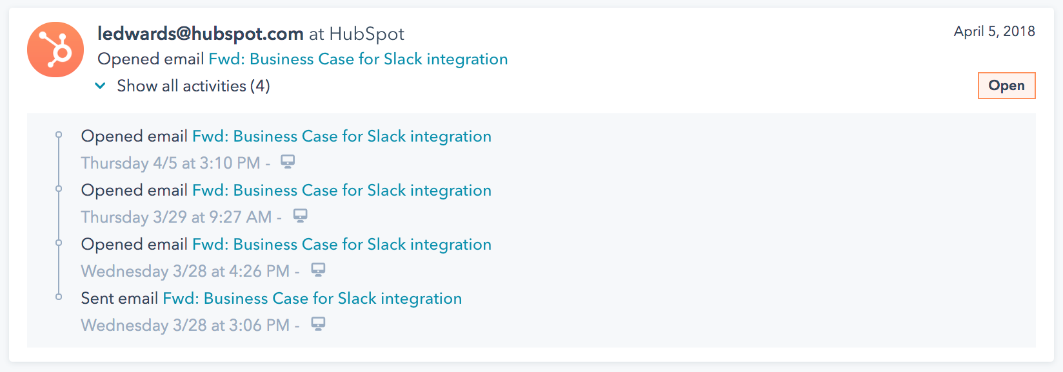Open contact ledwards@hubspot.com
This screenshot has width=1063, height=372.
tap(201, 33)
